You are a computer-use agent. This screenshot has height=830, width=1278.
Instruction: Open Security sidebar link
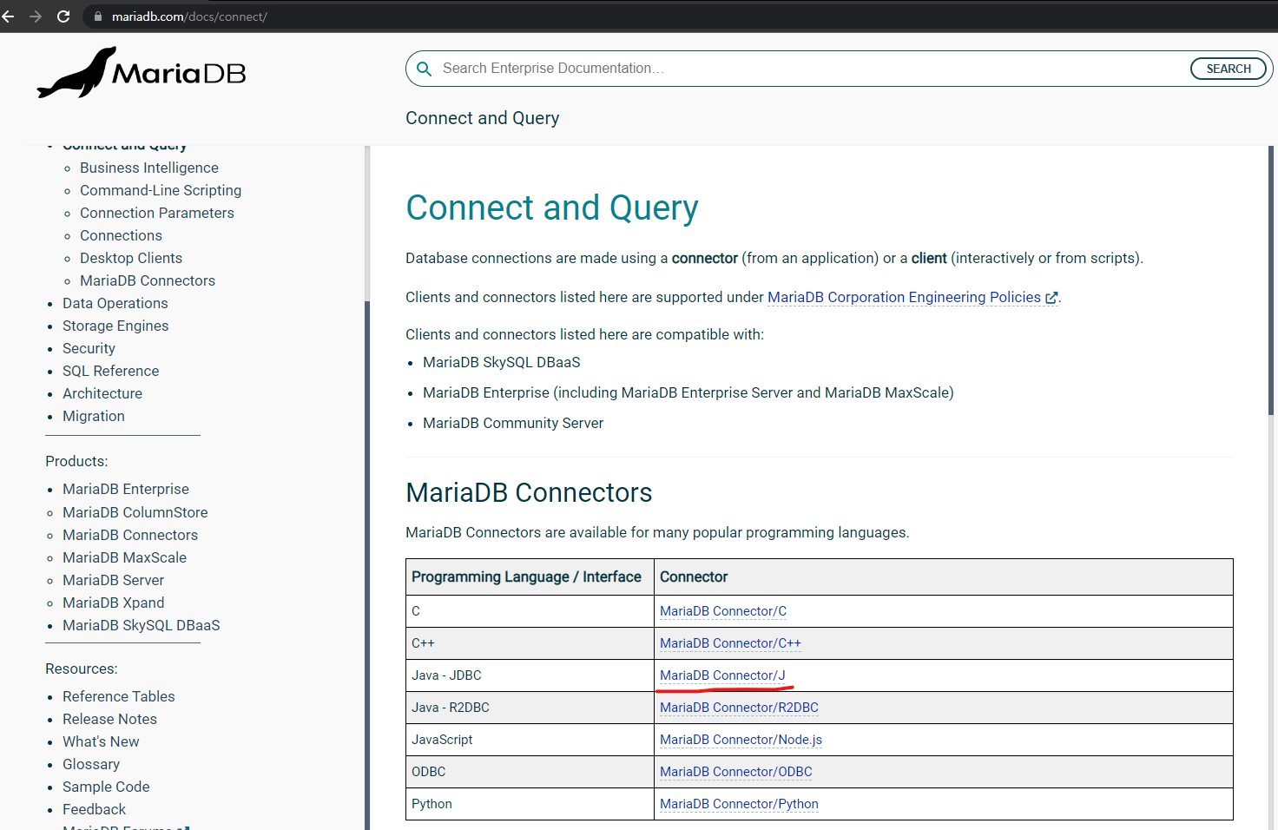tap(89, 348)
